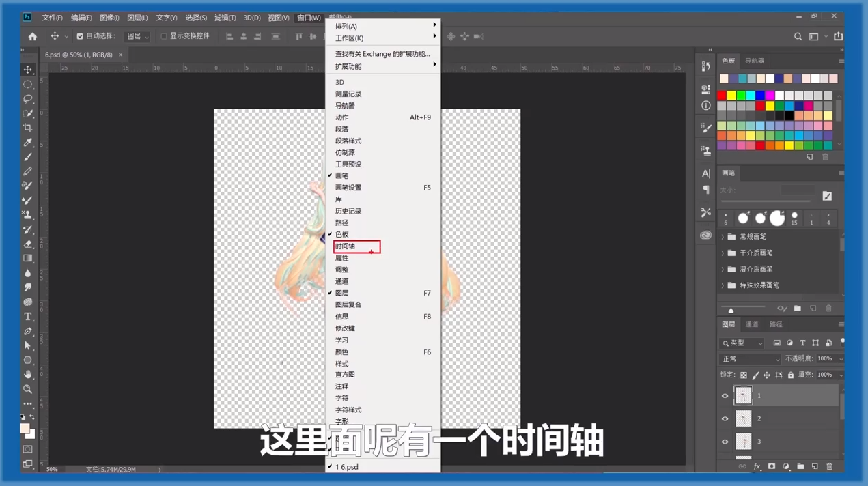Expand the 常规画笔 brush folder

pos(723,237)
